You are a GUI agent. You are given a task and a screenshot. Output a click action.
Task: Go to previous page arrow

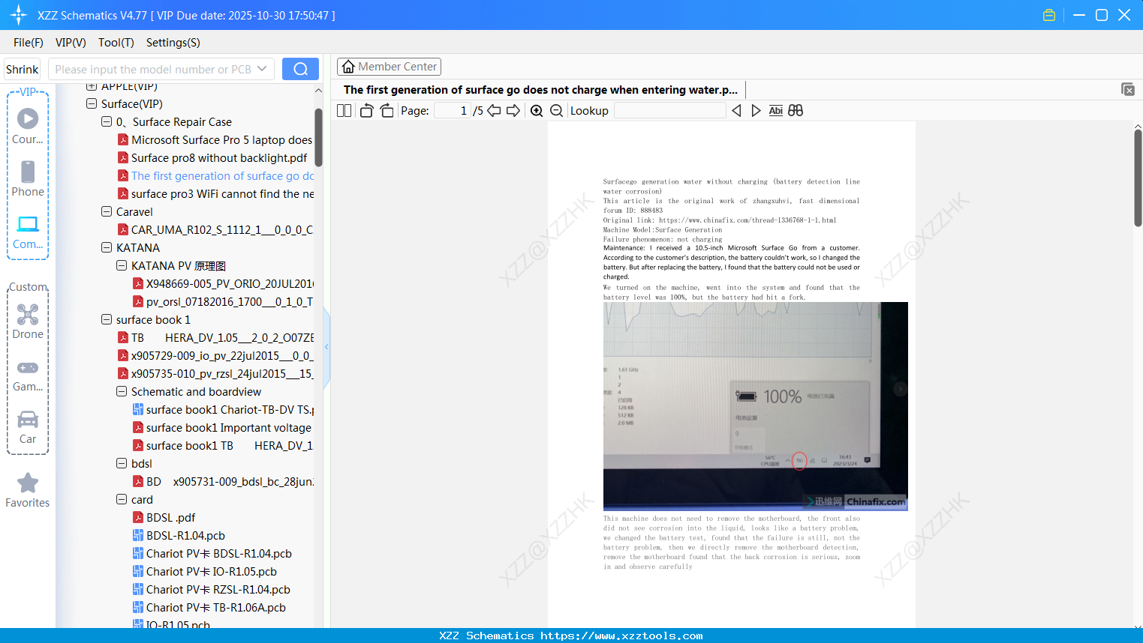(x=494, y=110)
